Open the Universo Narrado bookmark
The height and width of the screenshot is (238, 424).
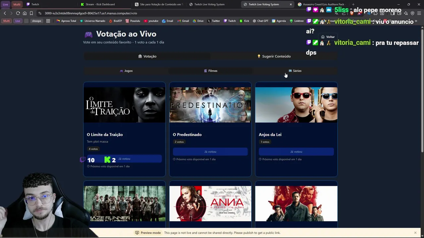click(x=92, y=21)
